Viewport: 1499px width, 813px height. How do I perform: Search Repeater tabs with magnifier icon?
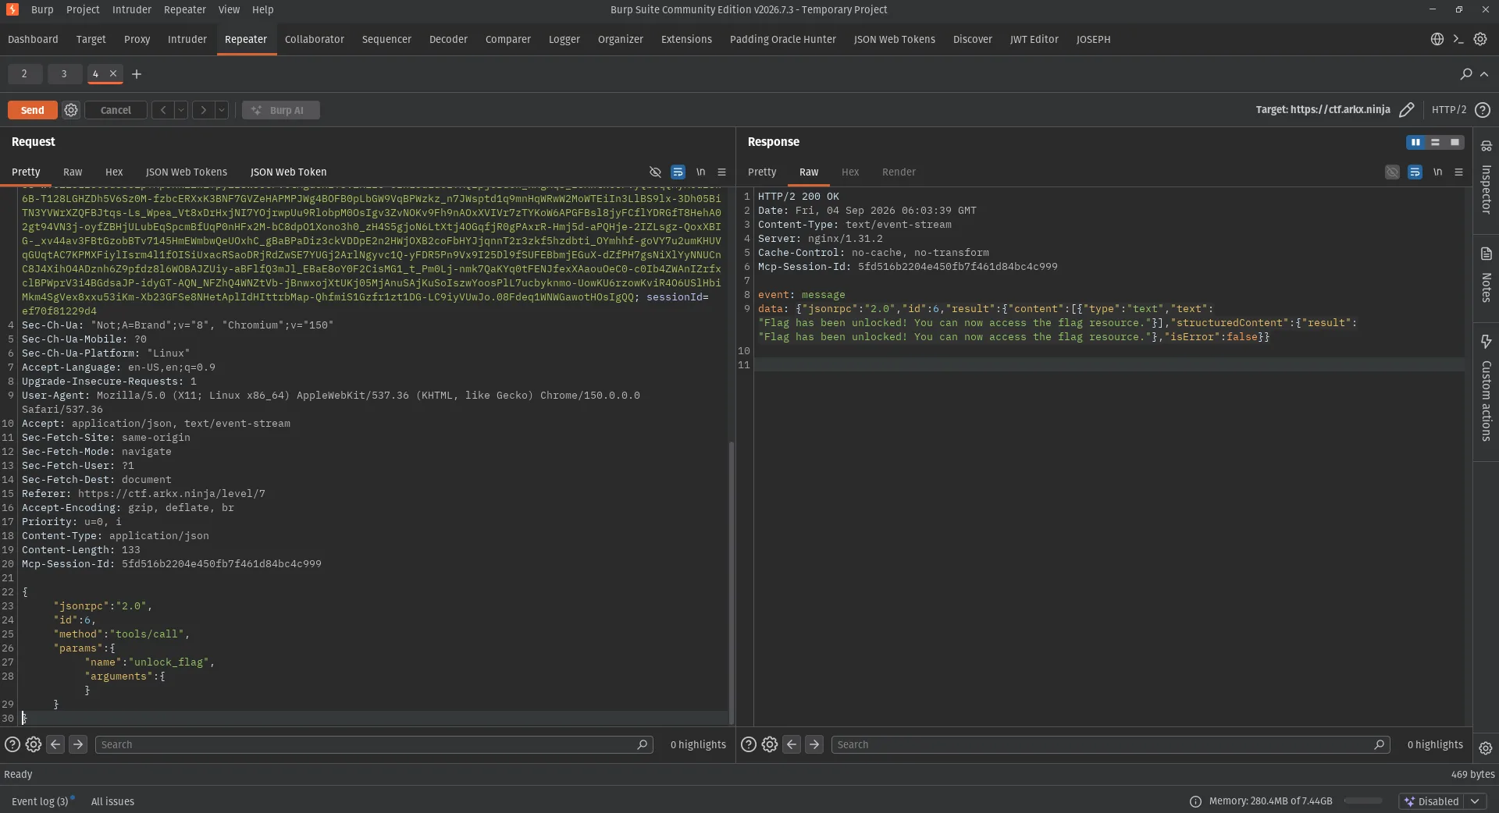(x=1465, y=74)
